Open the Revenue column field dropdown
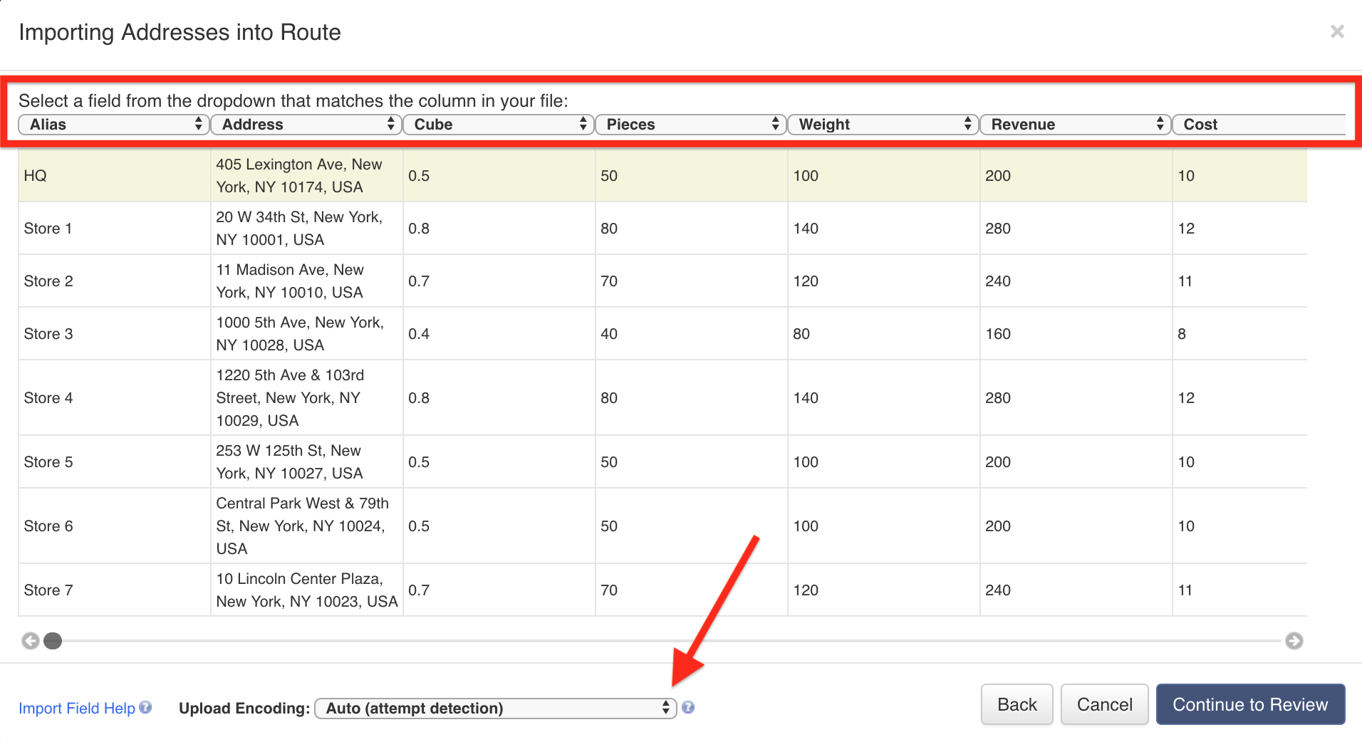Screen dimensions: 1362x742 pos(1076,124)
